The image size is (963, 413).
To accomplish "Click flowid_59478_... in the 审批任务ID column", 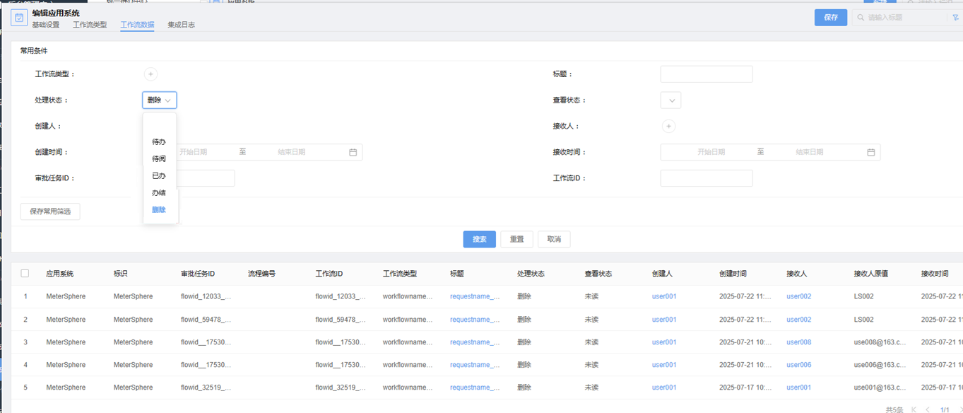I will click(206, 320).
